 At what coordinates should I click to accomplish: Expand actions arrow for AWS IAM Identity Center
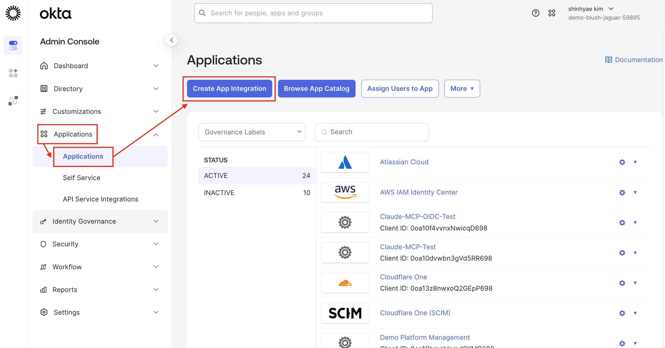click(635, 192)
